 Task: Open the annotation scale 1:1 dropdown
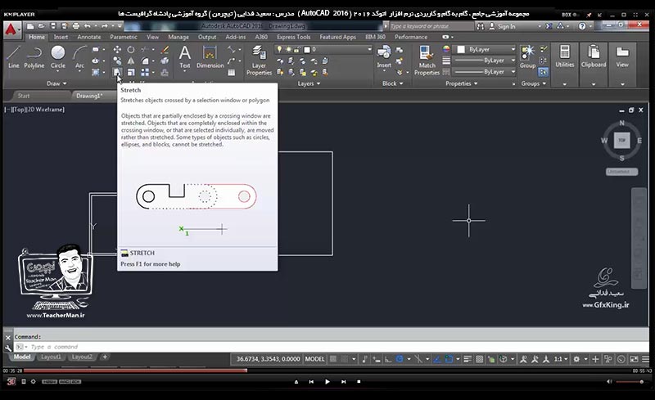click(x=561, y=359)
